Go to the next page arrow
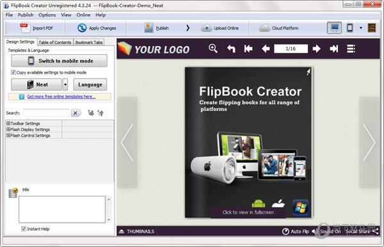Viewport: 384px width, 247px height. click(317, 49)
